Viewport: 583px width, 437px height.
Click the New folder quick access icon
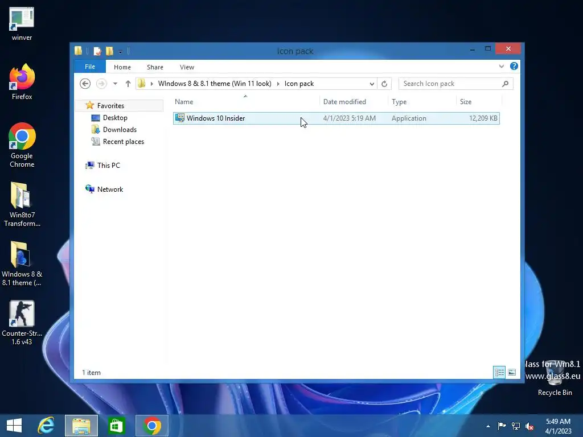pyautogui.click(x=109, y=51)
